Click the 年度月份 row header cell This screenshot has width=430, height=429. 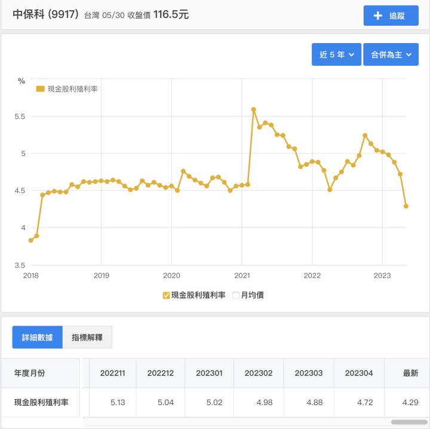pos(29,373)
